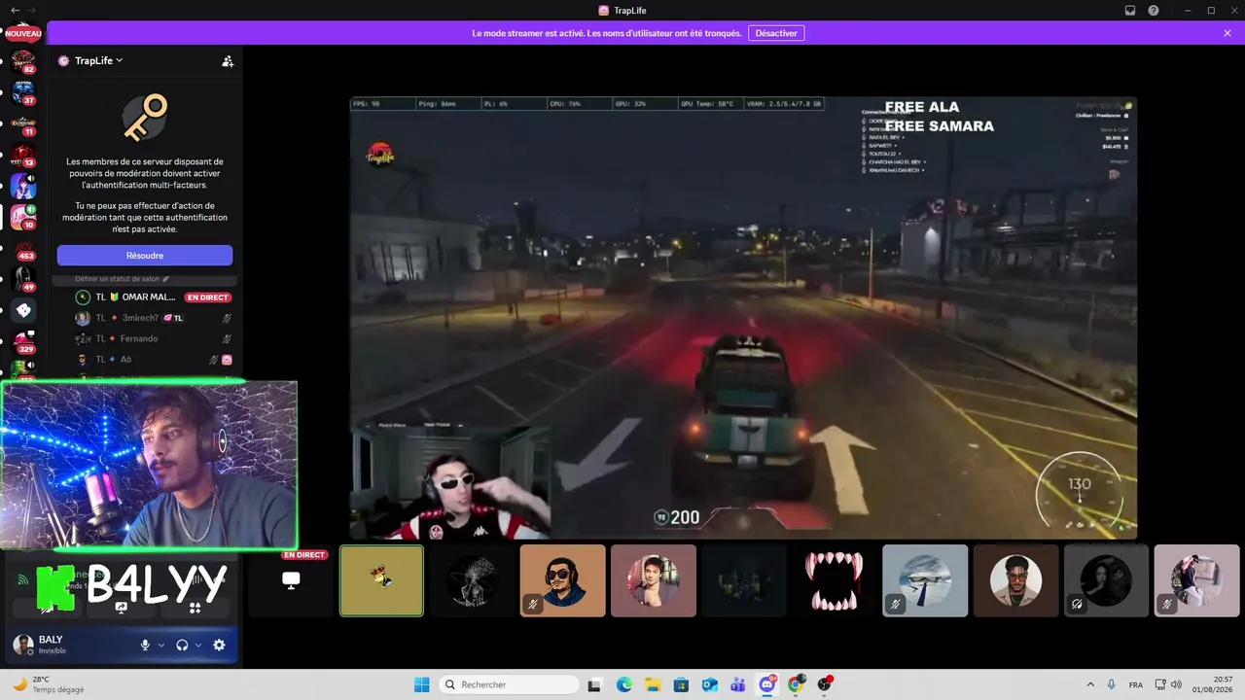Screen dimensions: 1245x700
Task: Open Microsoft Store from the taskbar
Action: coord(682,684)
